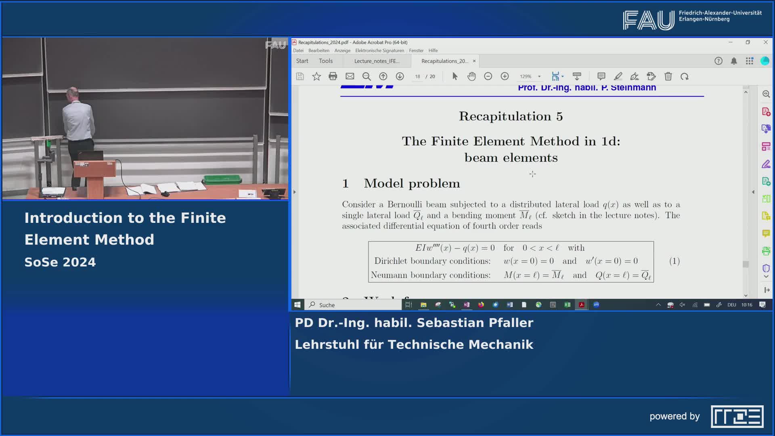The height and width of the screenshot is (436, 775).
Task: Click the page number input field
Action: click(417, 76)
